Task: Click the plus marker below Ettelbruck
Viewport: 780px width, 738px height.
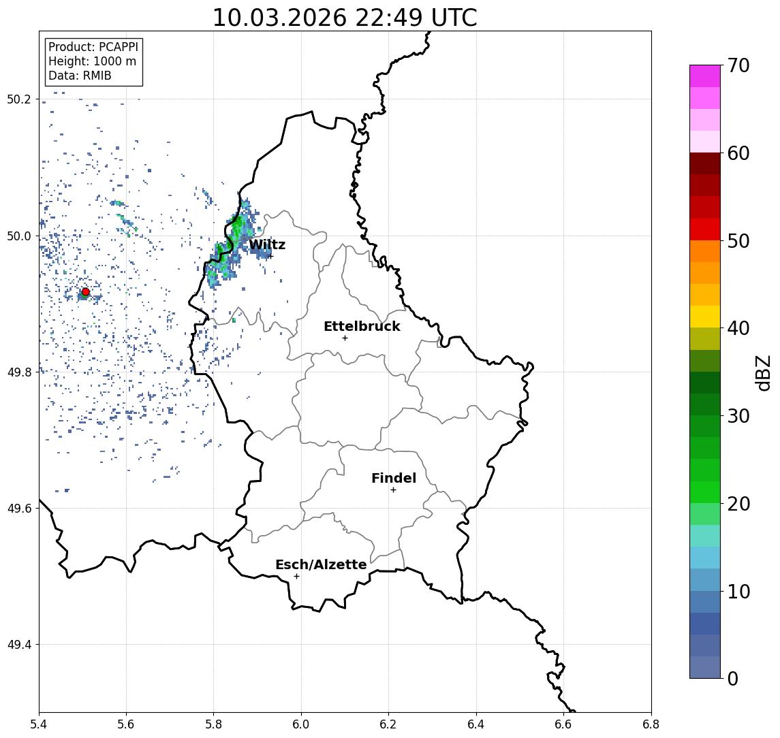Action: [345, 338]
